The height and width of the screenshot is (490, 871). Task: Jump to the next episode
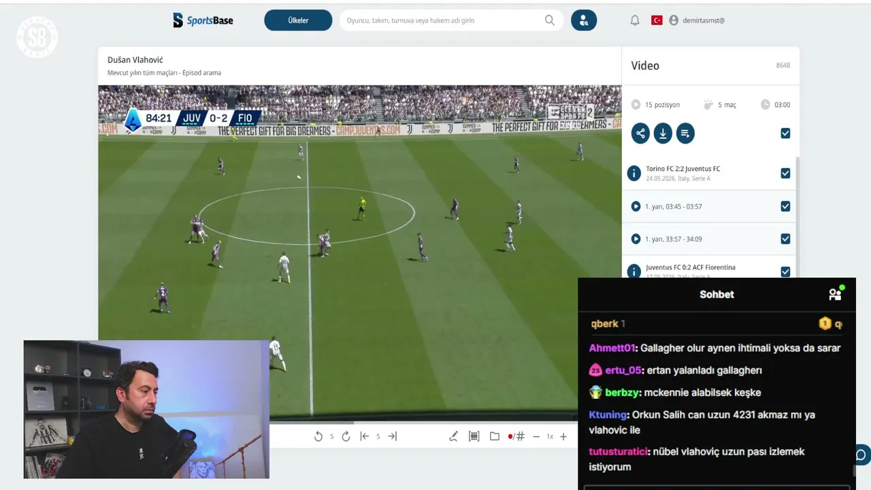[392, 436]
